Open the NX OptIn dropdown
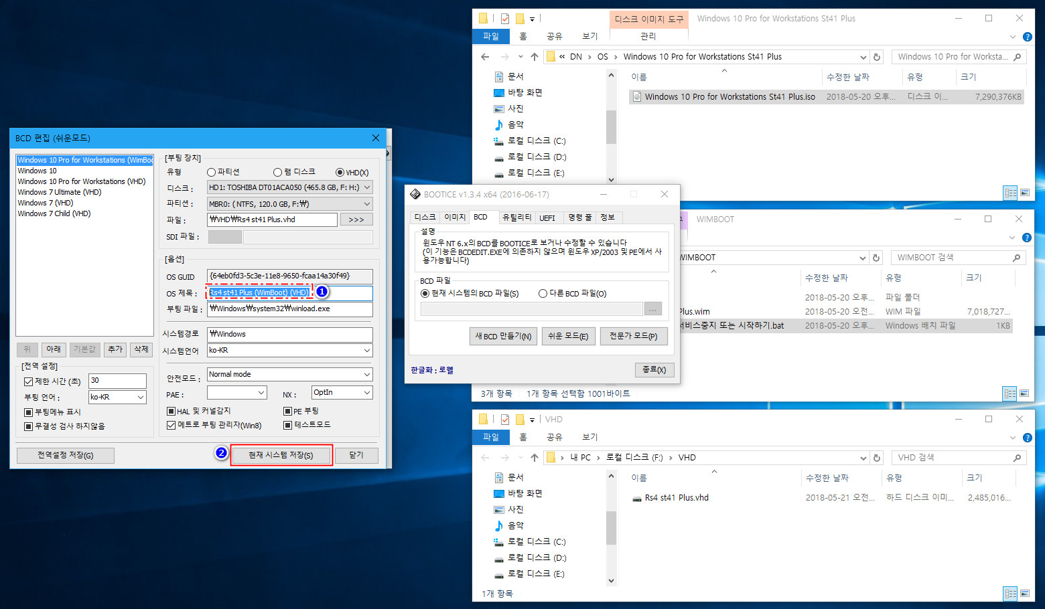The height and width of the screenshot is (609, 1045). click(342, 393)
